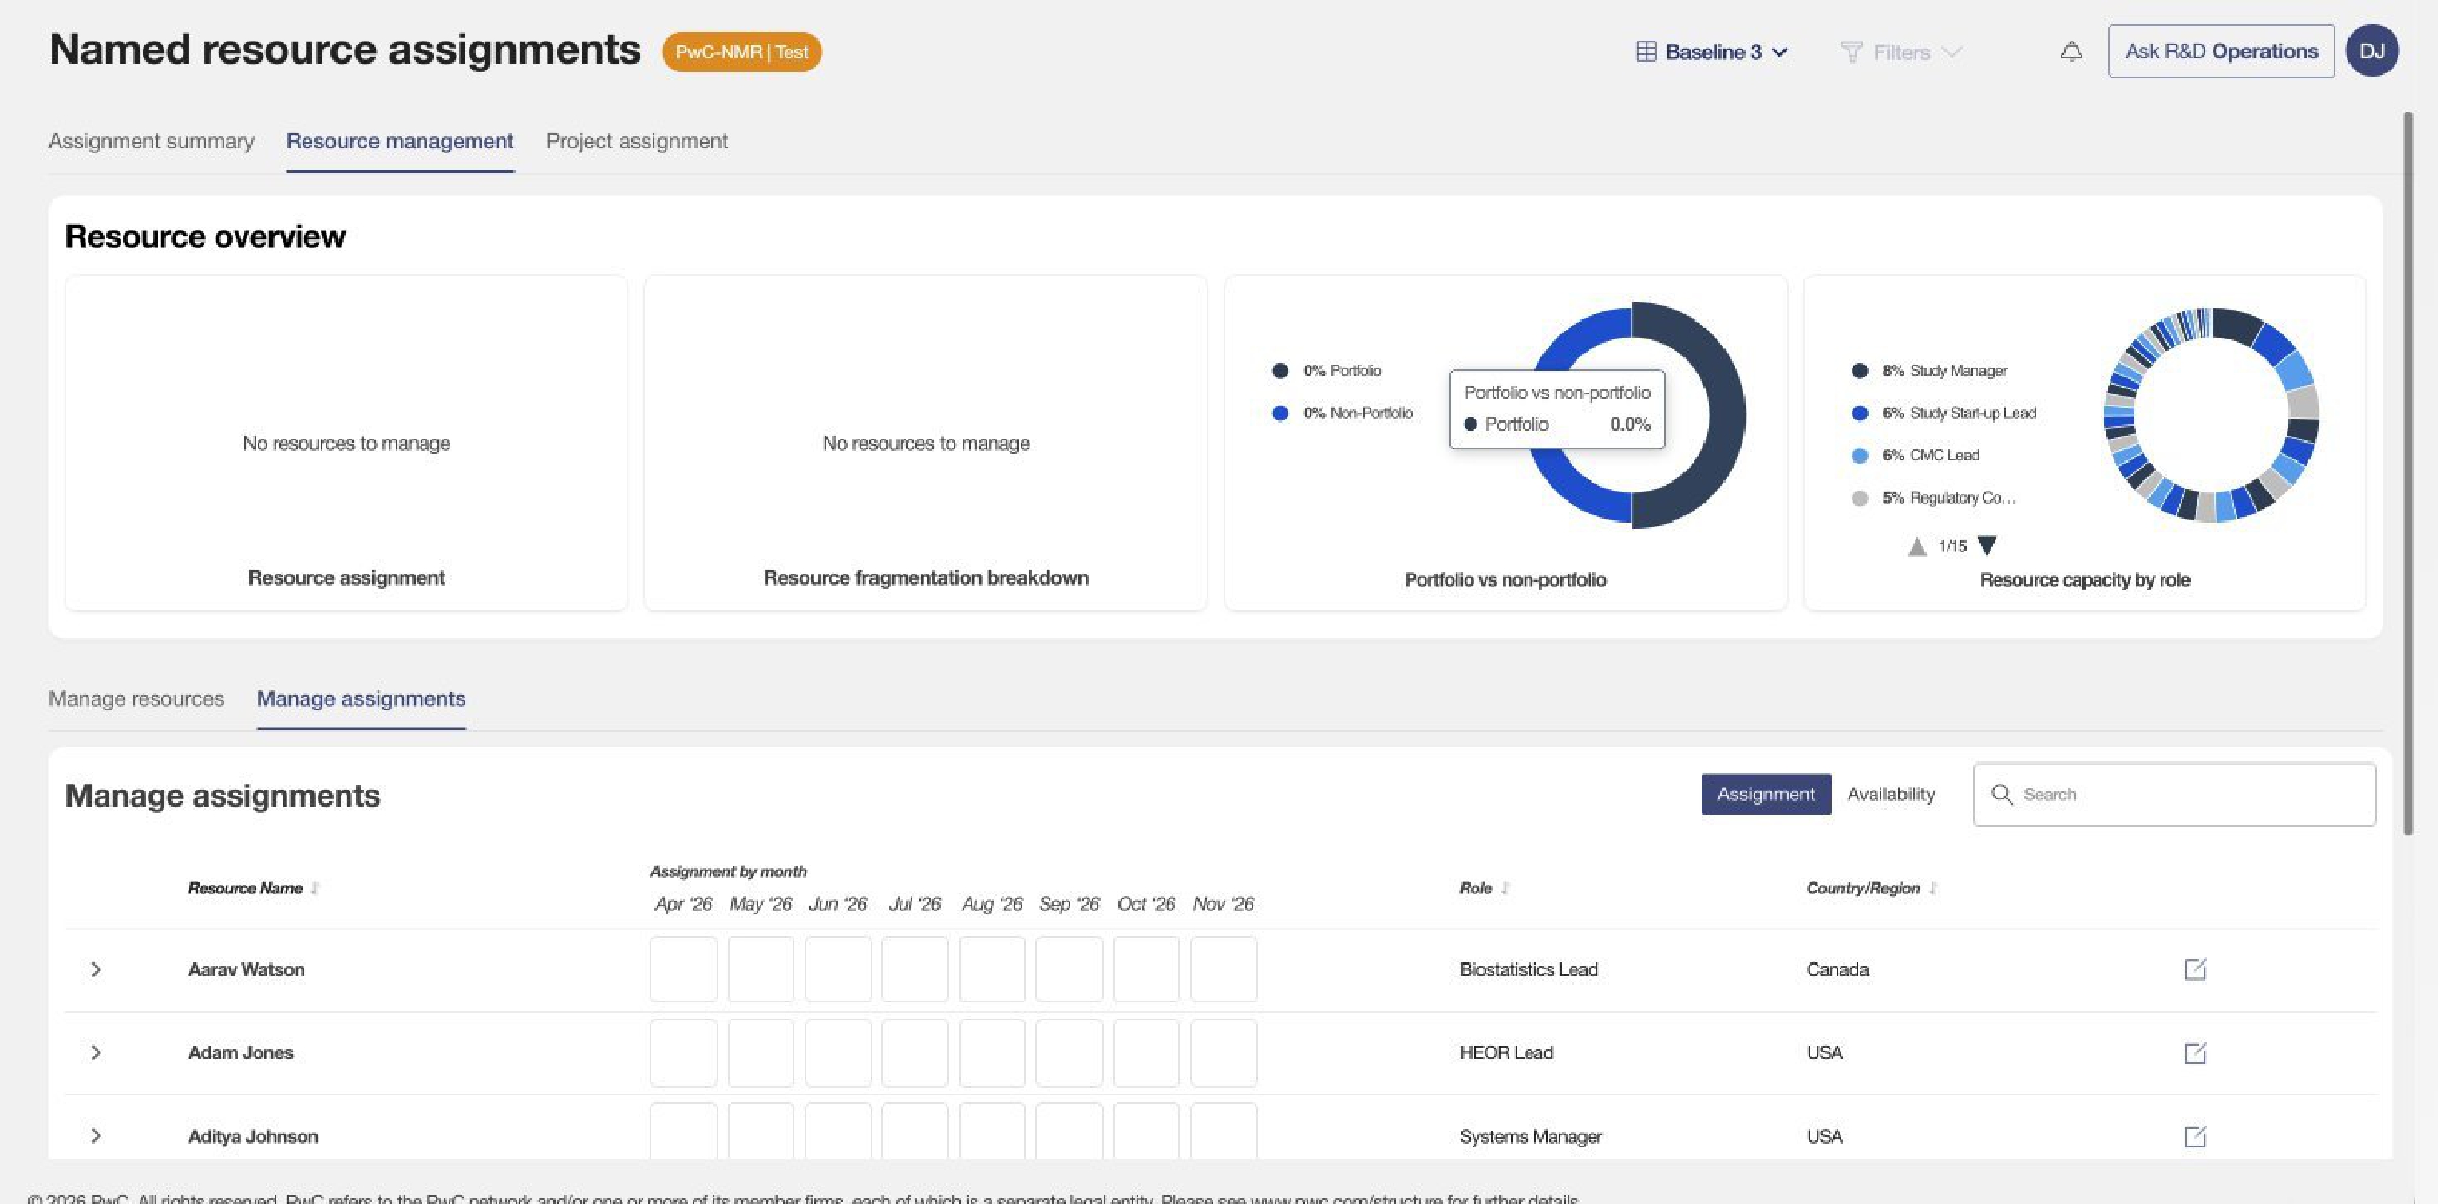Go to next legend page arrow
Viewport: 2440px width, 1204px height.
coord(1987,547)
